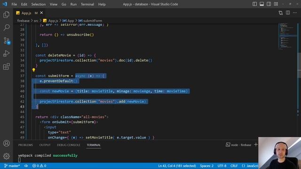Click the deleteMovie function name

(x=59, y=55)
